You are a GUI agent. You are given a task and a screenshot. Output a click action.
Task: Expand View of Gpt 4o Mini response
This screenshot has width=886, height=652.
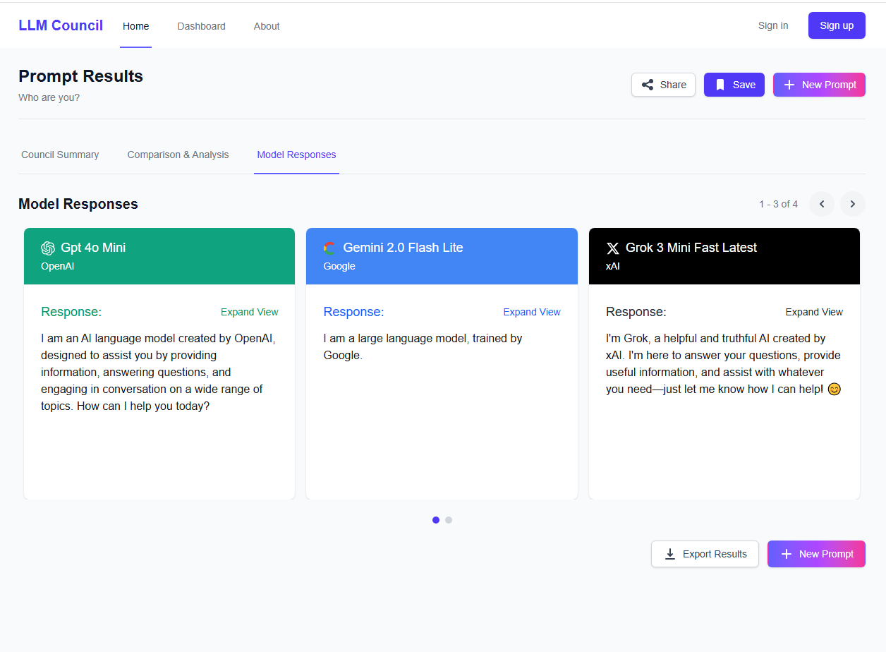[250, 312]
